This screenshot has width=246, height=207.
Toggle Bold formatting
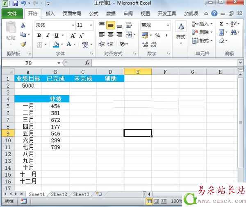(39, 36)
